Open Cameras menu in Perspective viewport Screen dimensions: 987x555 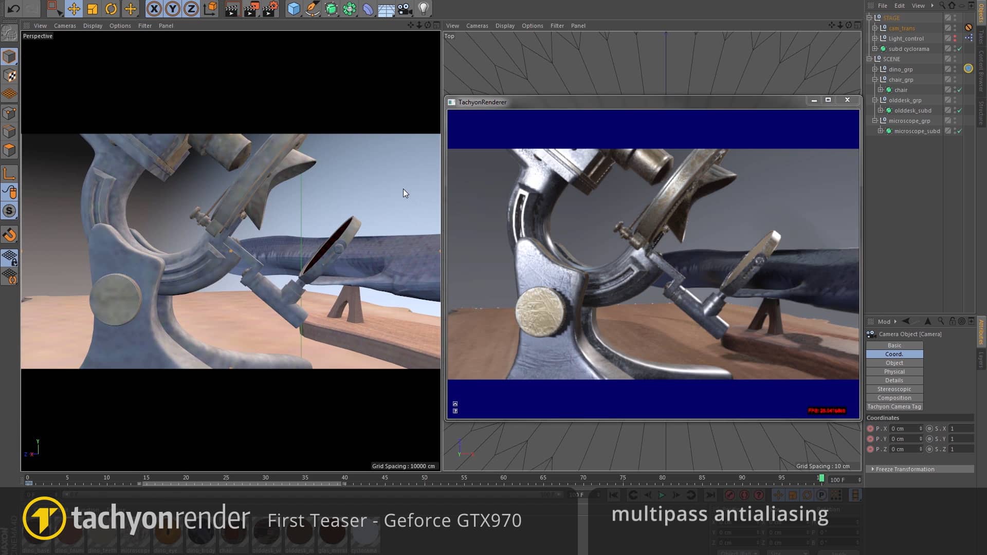(x=65, y=26)
